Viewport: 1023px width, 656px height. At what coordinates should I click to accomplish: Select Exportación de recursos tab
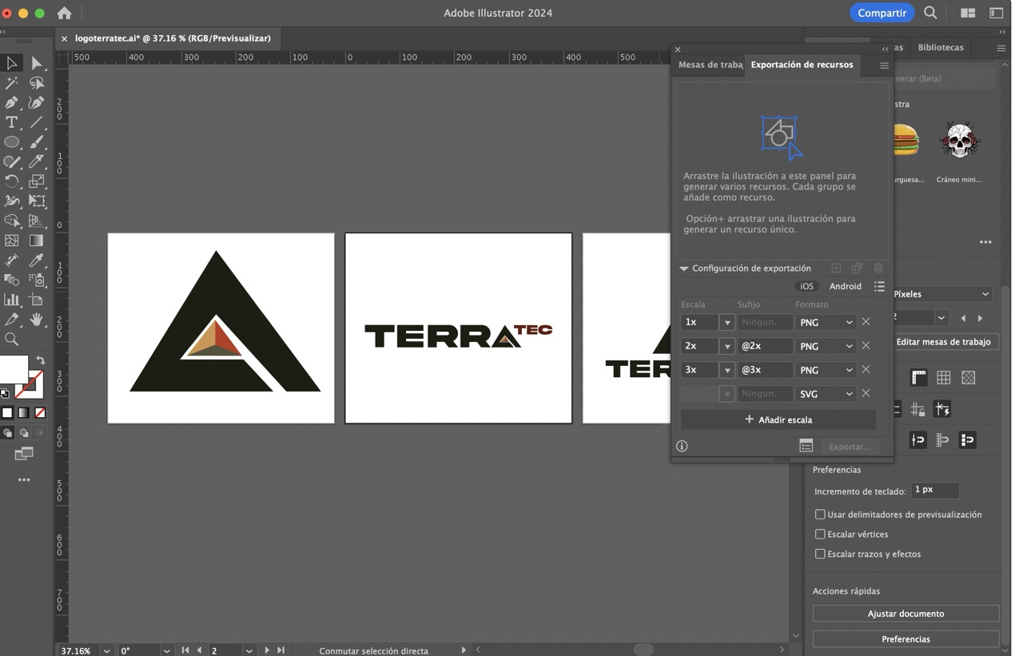802,65
